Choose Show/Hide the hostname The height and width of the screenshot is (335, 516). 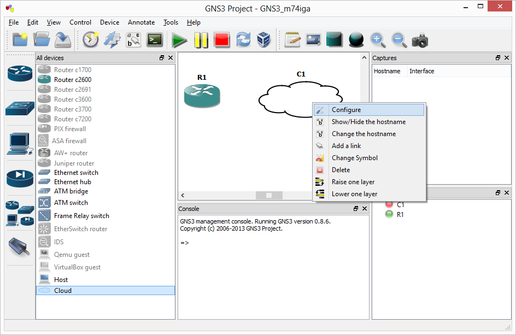(x=369, y=122)
